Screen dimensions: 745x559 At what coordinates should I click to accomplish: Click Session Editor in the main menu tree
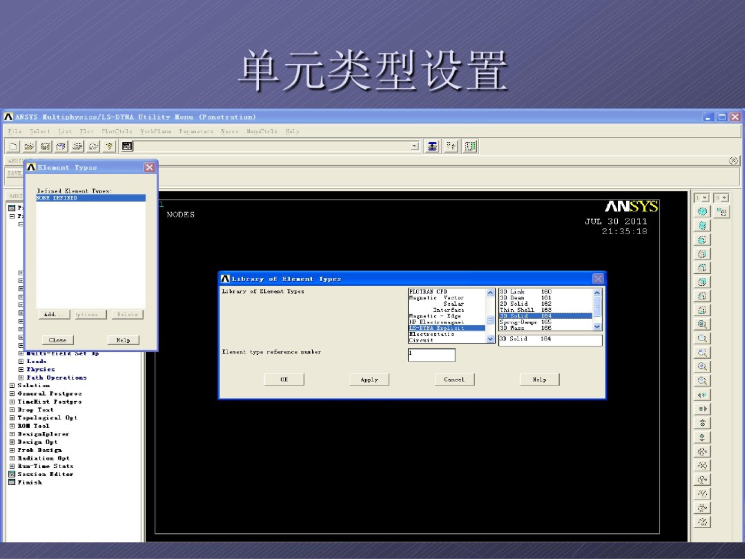point(45,474)
